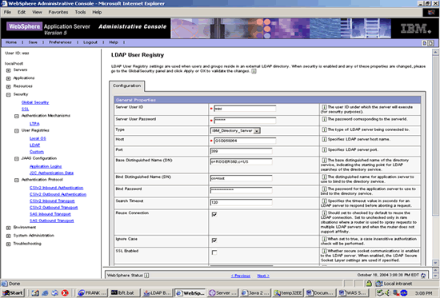Switch to Java 2 taskbar window

click(255, 293)
